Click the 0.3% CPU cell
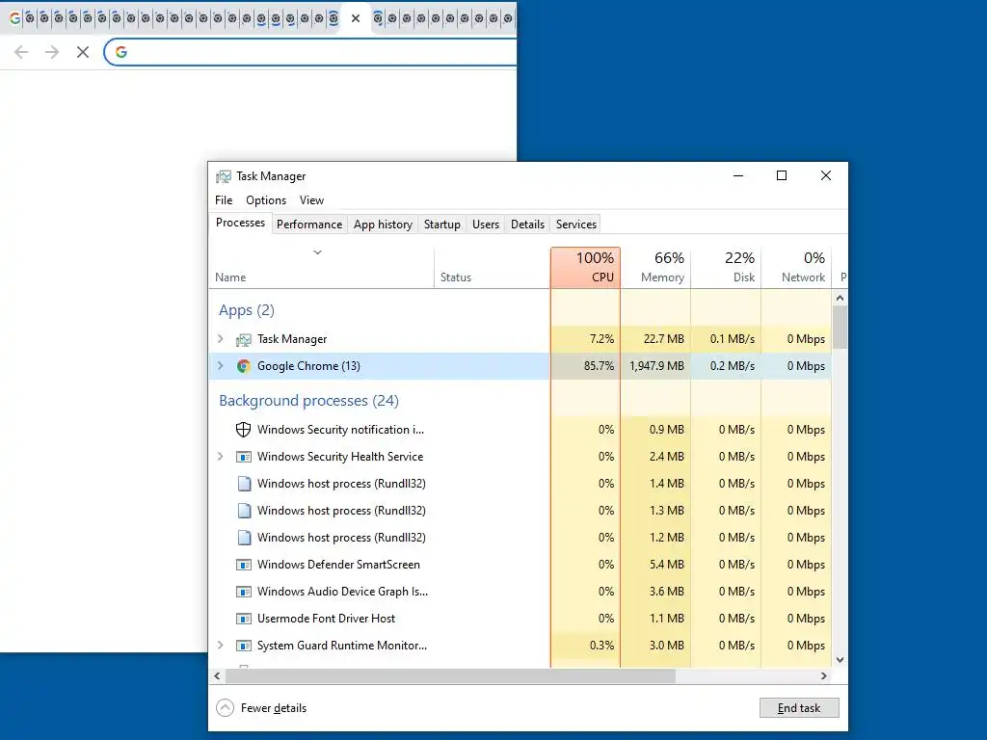 tap(585, 646)
